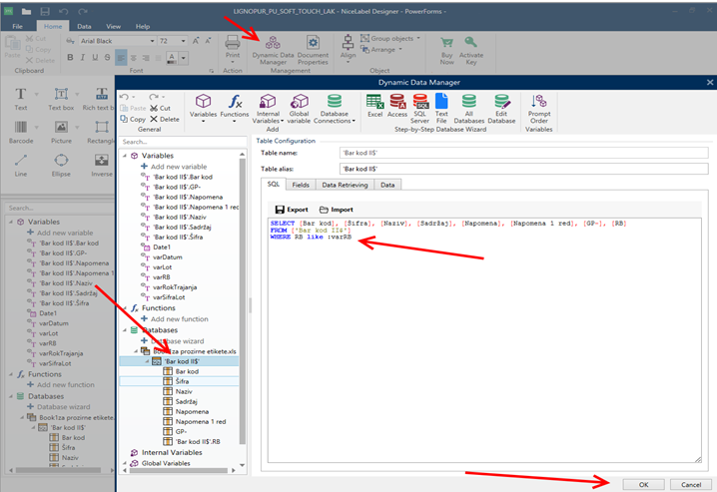The height and width of the screenshot is (492, 717).
Task: Open the font size 72 dropdown
Action: pyautogui.click(x=183, y=41)
